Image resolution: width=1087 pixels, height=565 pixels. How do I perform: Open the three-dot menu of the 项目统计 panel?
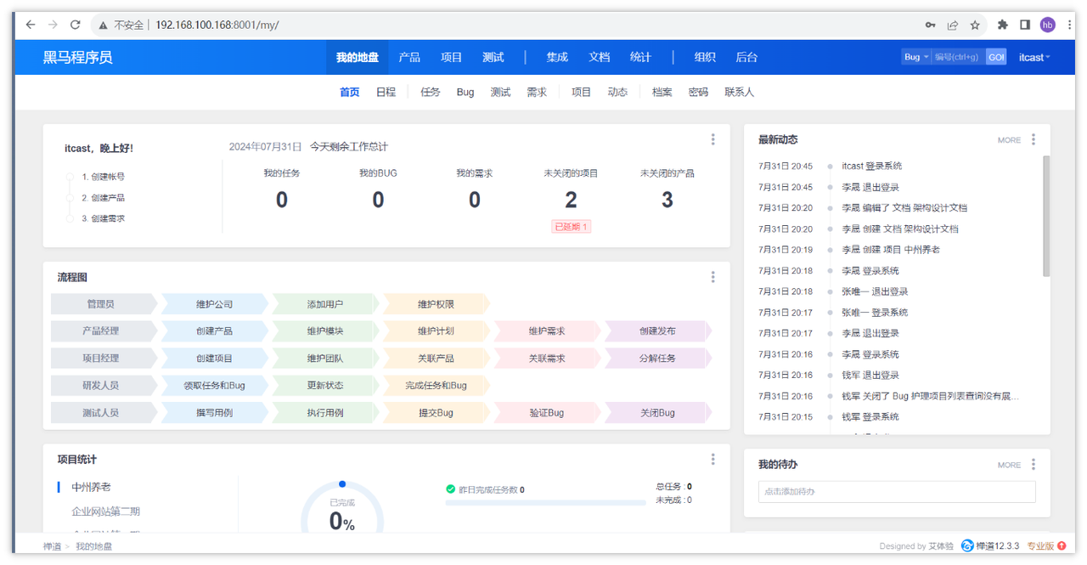click(x=713, y=459)
